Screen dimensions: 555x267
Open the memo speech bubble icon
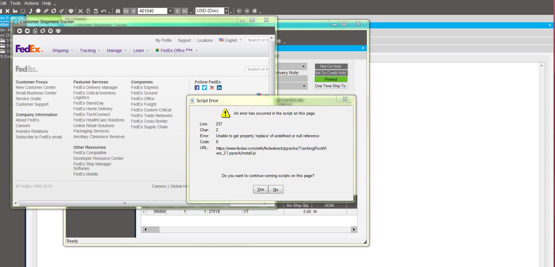38,11
